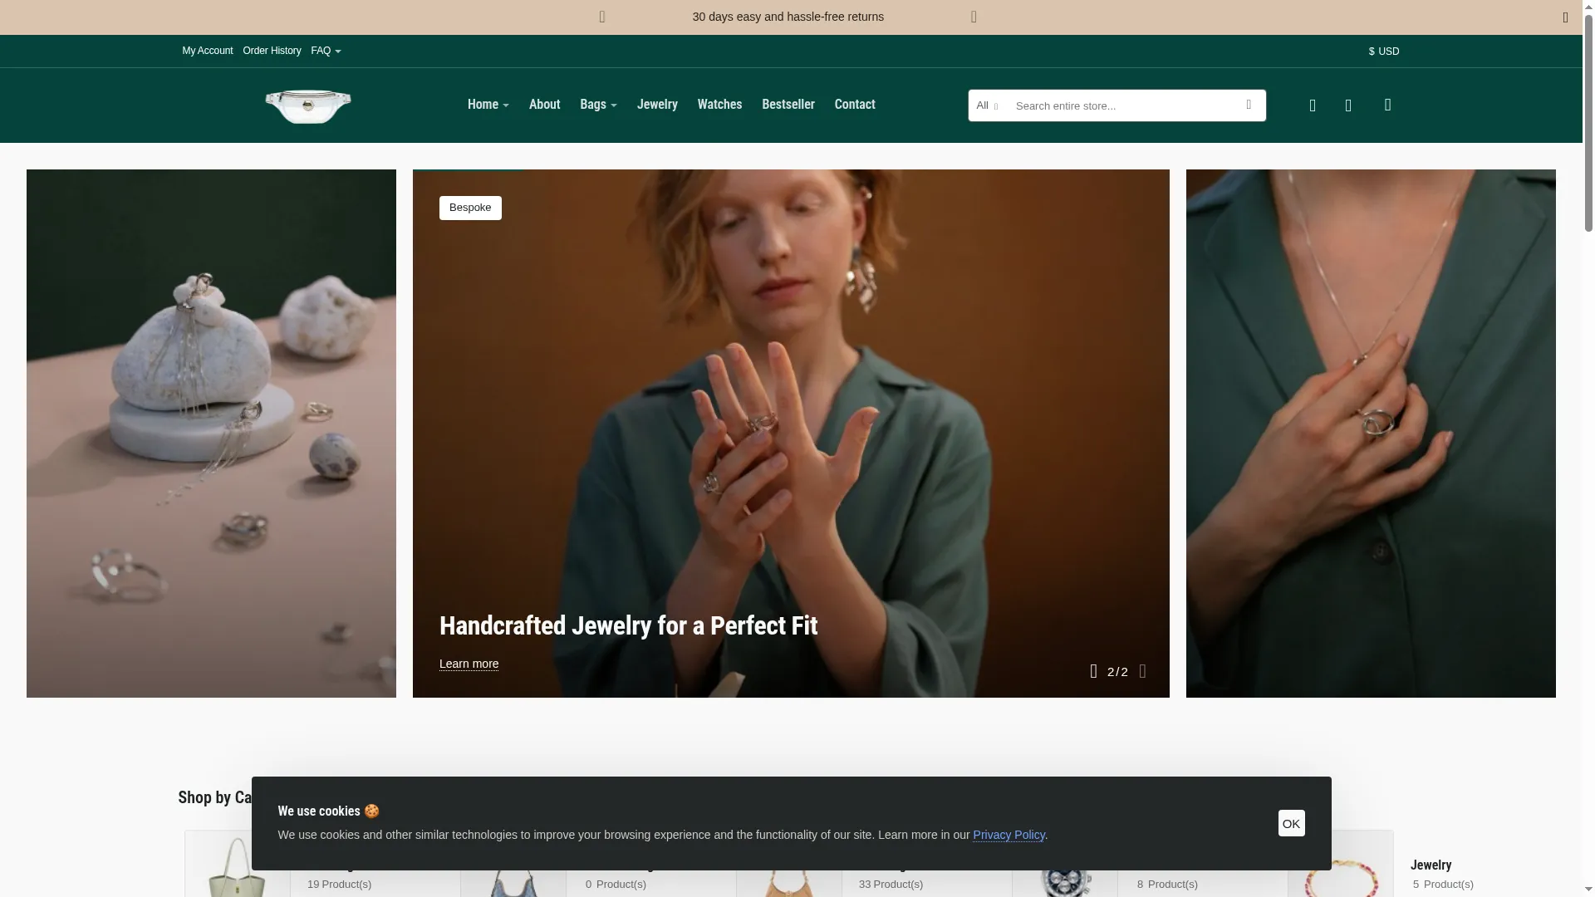
Task: Accept cookies with the OK button
Action: [1291, 823]
